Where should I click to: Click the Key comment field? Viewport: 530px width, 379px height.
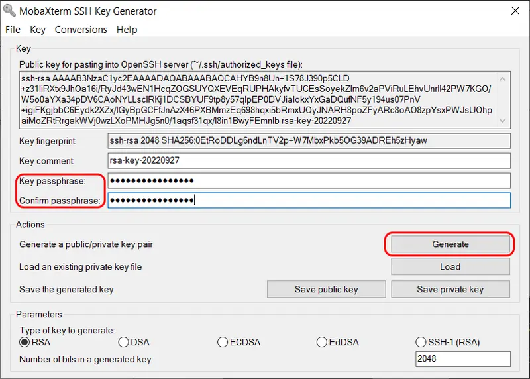coord(309,161)
